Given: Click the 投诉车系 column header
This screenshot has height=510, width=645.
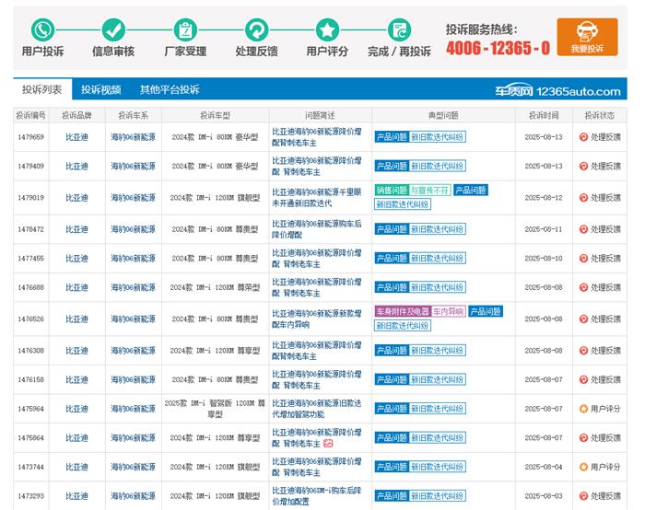Looking at the screenshot, I should point(133,115).
